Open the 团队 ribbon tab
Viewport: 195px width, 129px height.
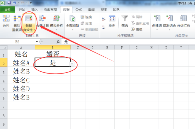pyautogui.click(x=116, y=9)
